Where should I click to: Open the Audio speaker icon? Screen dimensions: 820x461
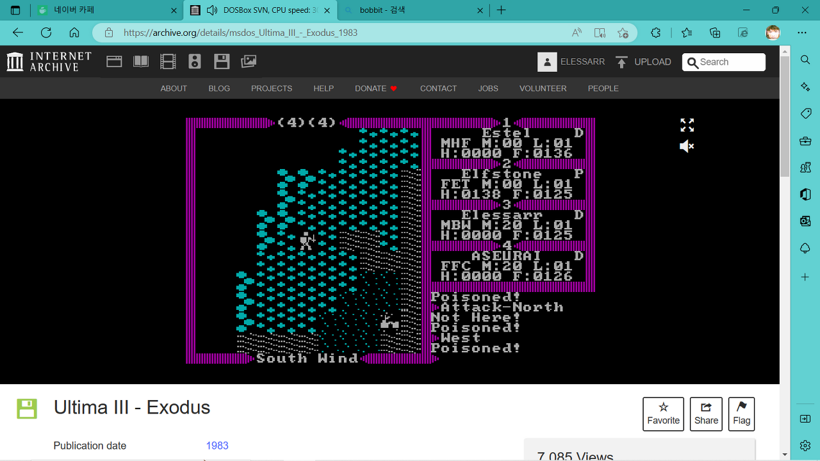195,61
